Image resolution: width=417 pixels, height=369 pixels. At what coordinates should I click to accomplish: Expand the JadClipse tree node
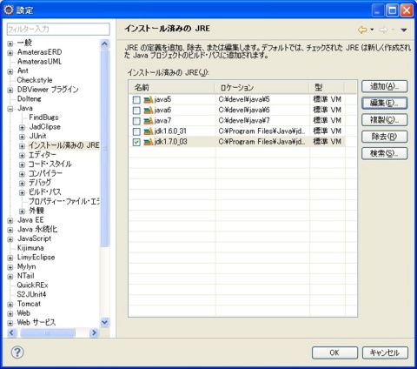coord(22,127)
